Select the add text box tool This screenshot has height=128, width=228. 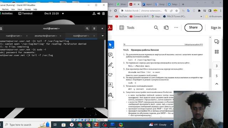pyautogui.click(x=110, y=85)
